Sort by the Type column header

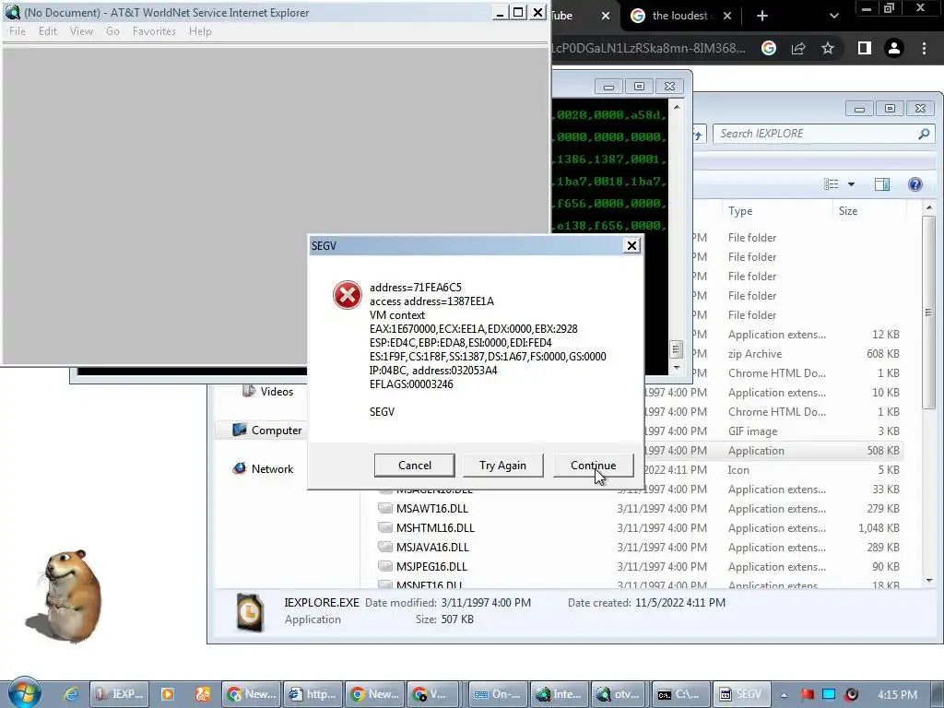coord(740,211)
